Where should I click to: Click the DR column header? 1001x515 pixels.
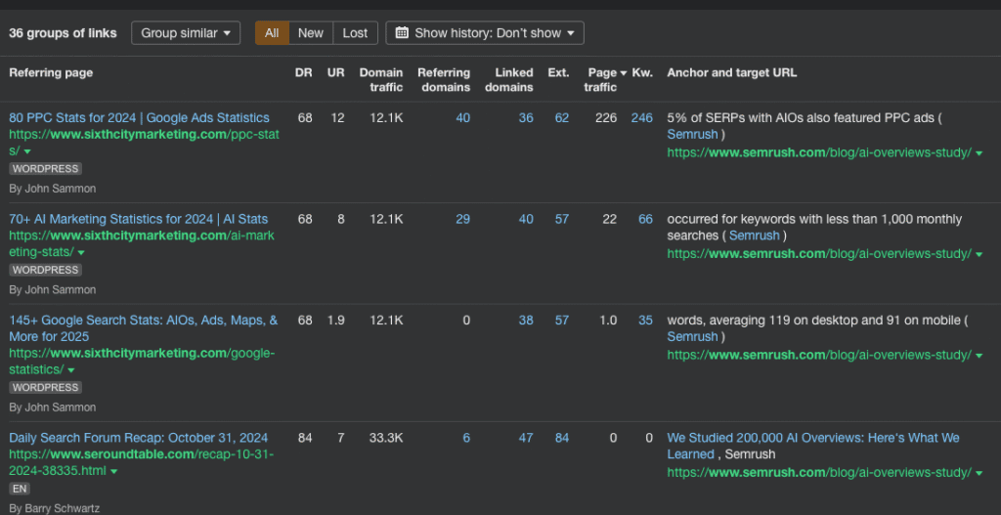click(303, 72)
